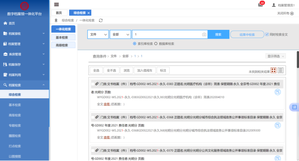Open 查看 full-text link for record 0383
Viewport: 299px width, 161px height.
pos(107,104)
